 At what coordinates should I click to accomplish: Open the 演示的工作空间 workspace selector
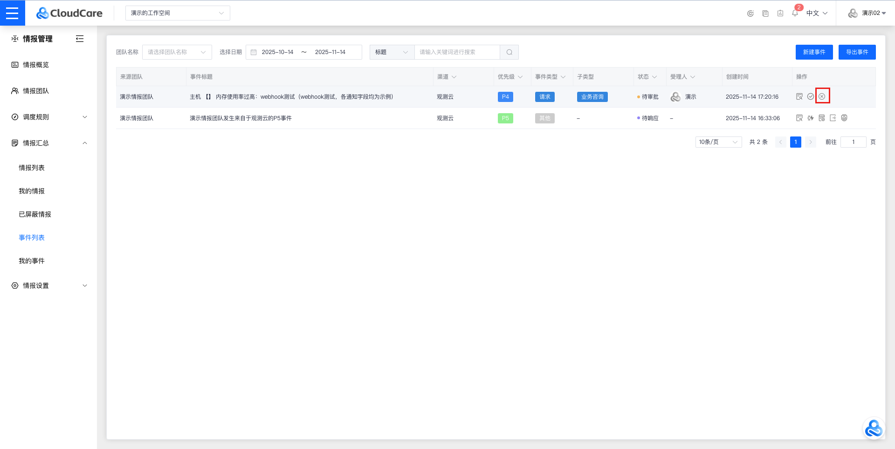coord(177,13)
